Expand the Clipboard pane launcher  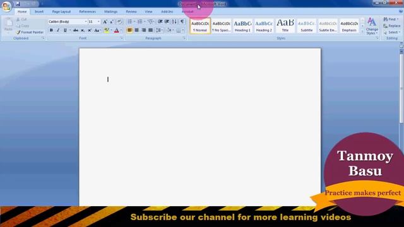tap(43, 38)
